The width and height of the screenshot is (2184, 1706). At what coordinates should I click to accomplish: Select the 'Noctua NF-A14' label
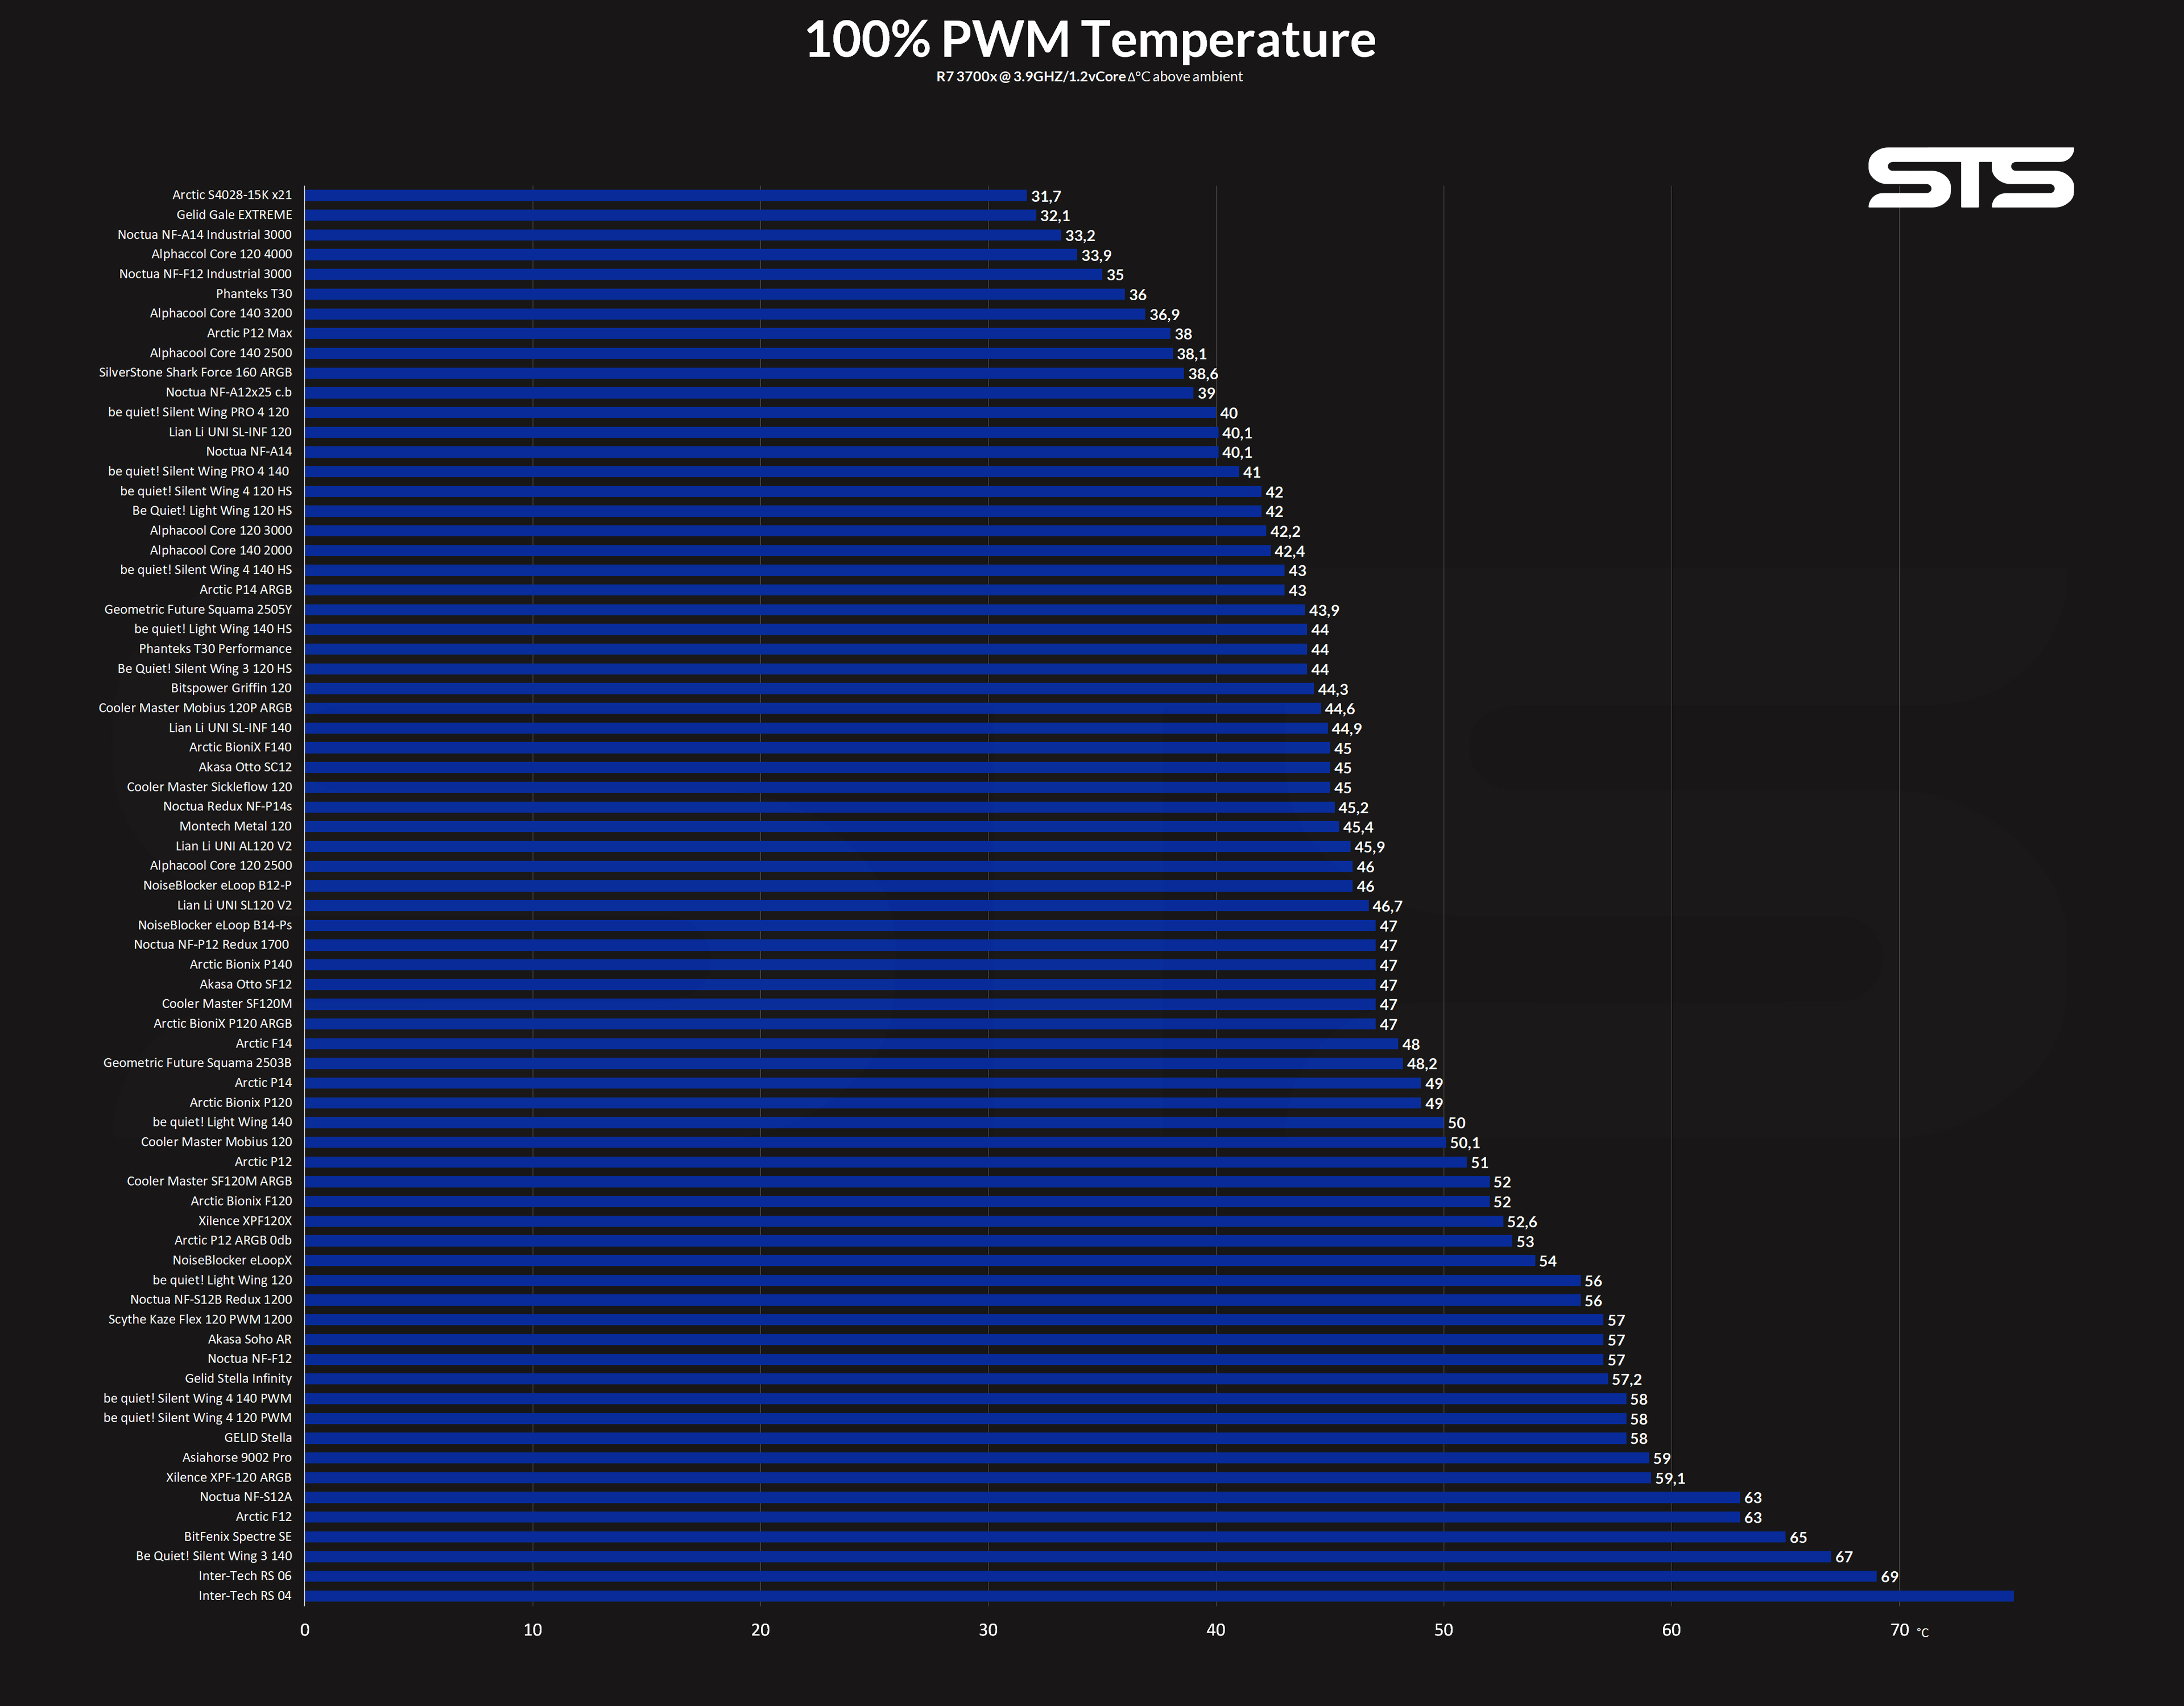249,452
